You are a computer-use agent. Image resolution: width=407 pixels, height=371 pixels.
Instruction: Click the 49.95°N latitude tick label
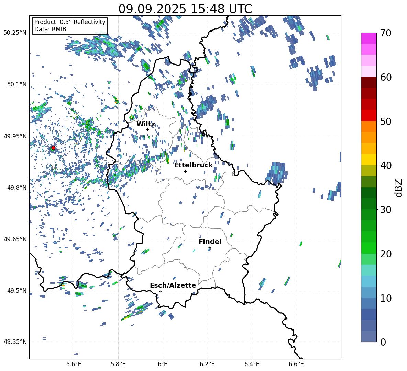pos(15,136)
